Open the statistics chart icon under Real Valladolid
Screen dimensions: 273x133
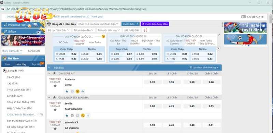click(88, 115)
